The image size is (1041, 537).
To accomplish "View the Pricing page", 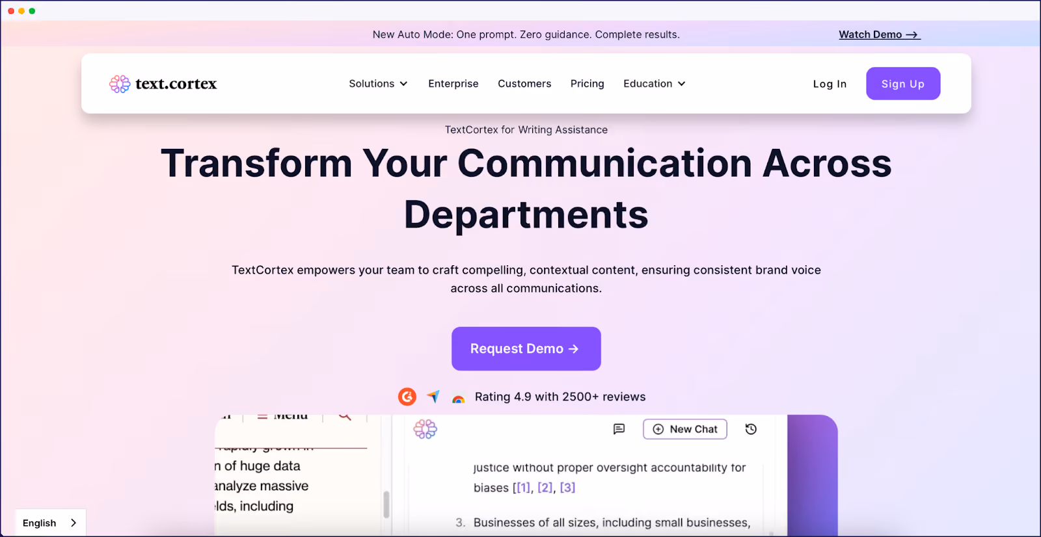I will (x=588, y=84).
